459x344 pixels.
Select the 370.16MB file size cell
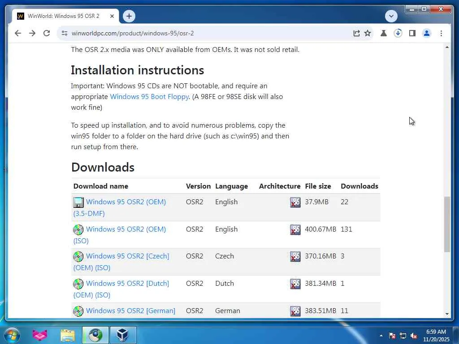320,256
